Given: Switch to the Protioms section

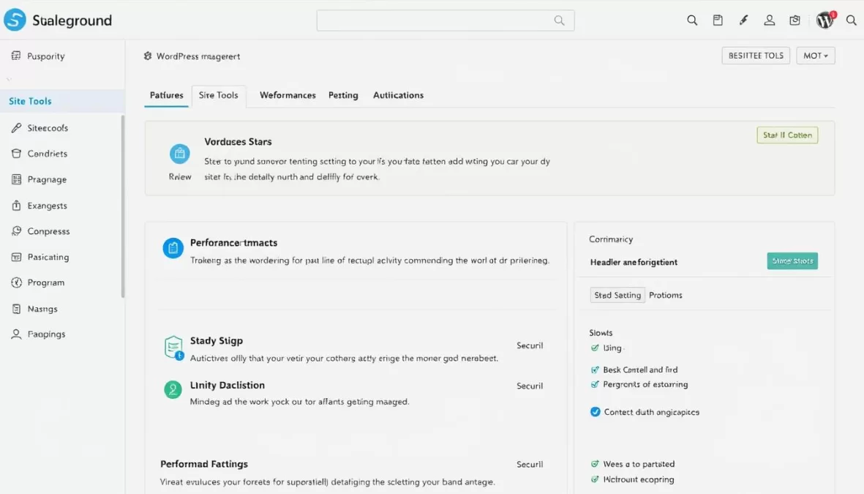Looking at the screenshot, I should (x=665, y=295).
